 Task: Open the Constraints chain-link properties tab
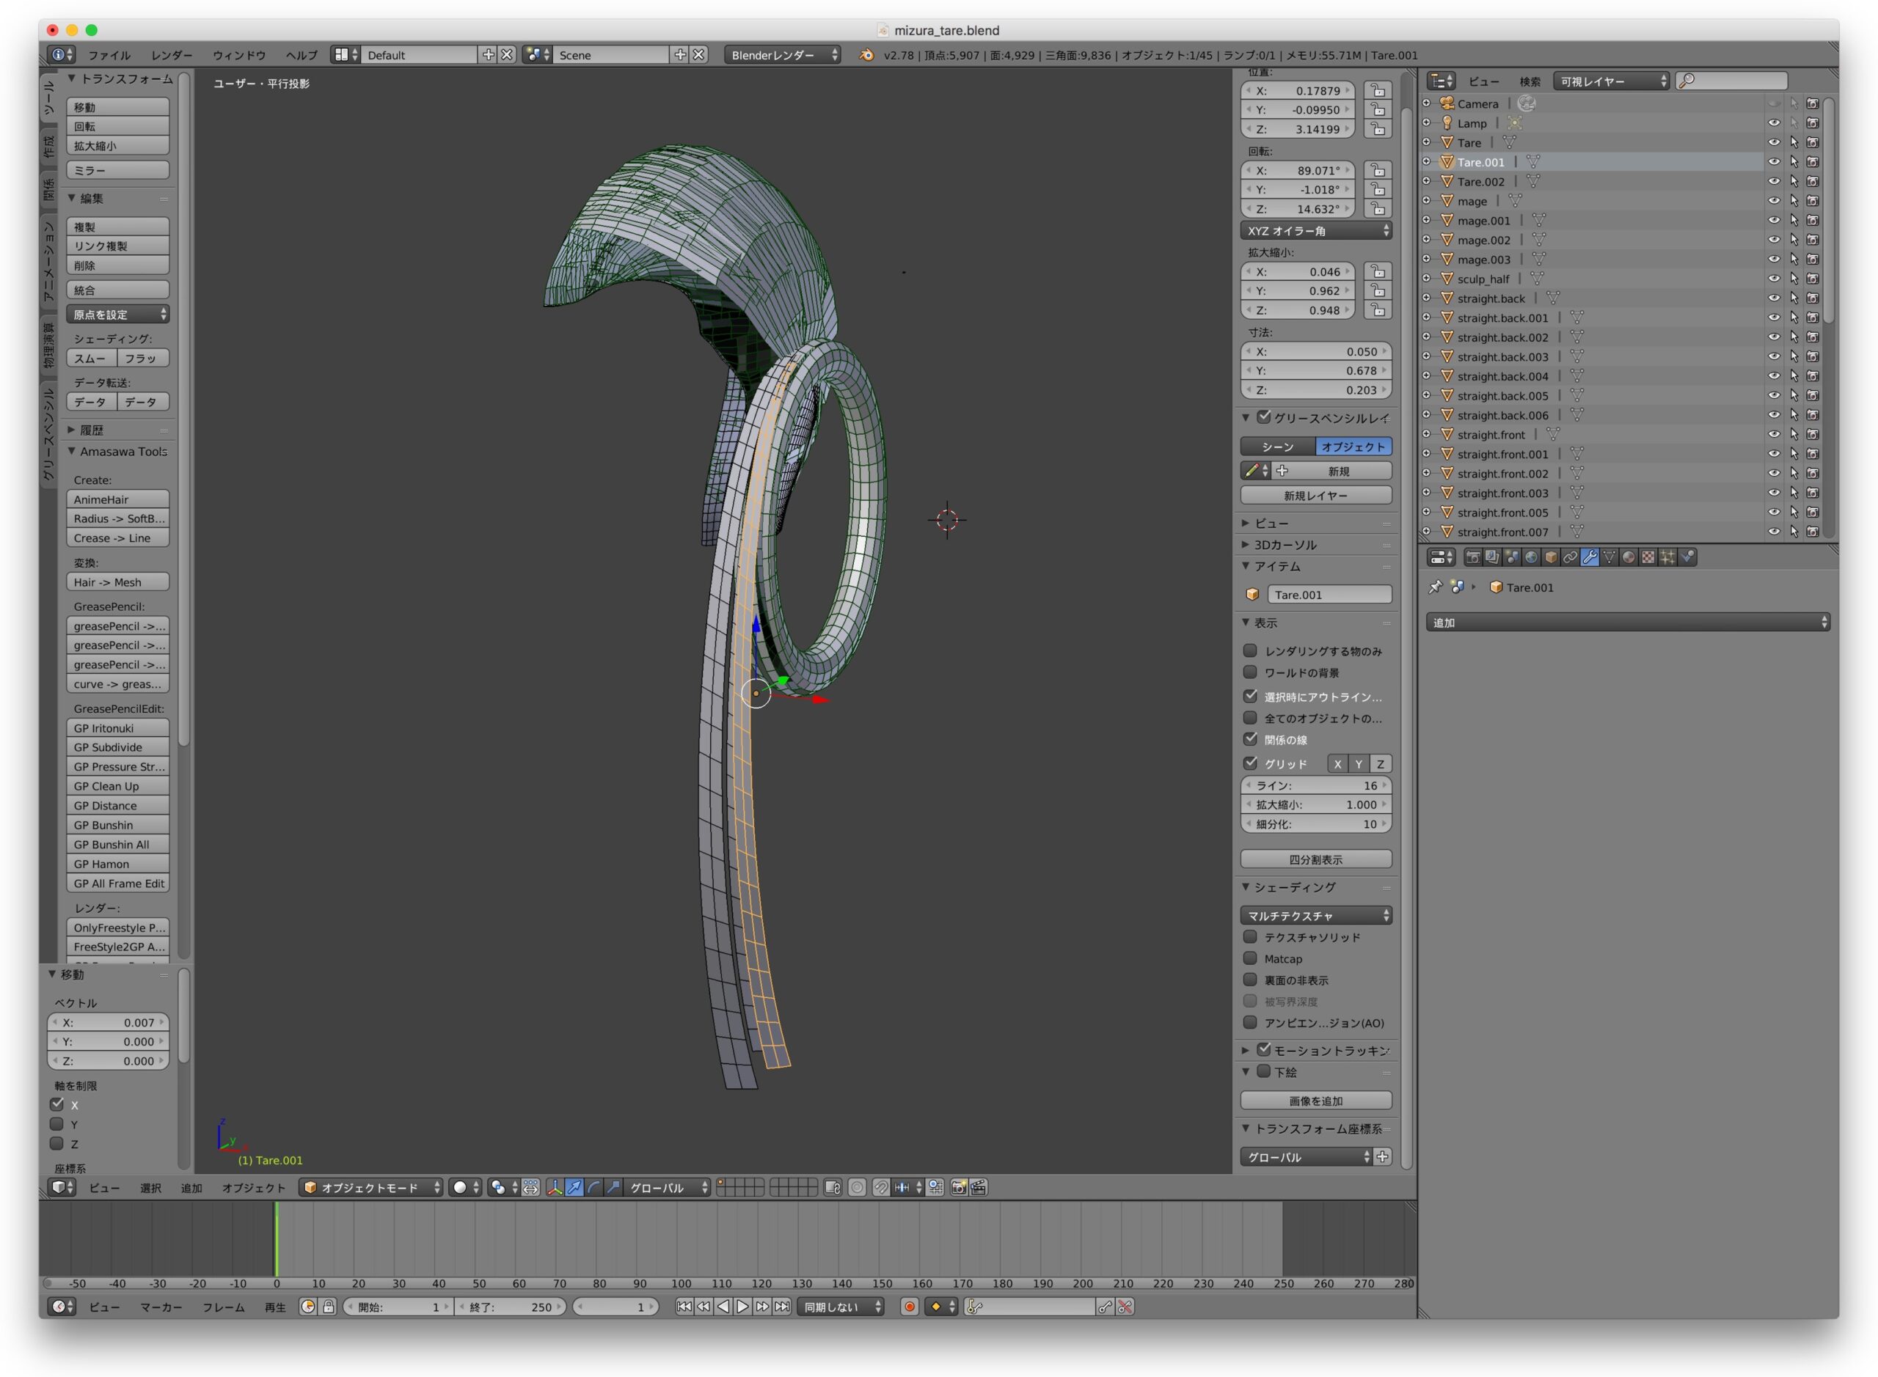[x=1571, y=558]
